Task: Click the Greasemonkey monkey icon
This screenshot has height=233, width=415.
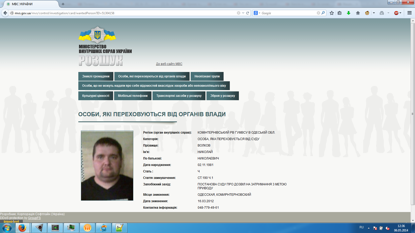Action: pos(367,13)
